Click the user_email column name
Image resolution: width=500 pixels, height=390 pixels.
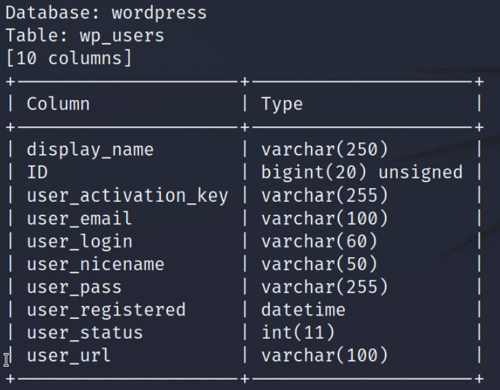click(x=79, y=218)
